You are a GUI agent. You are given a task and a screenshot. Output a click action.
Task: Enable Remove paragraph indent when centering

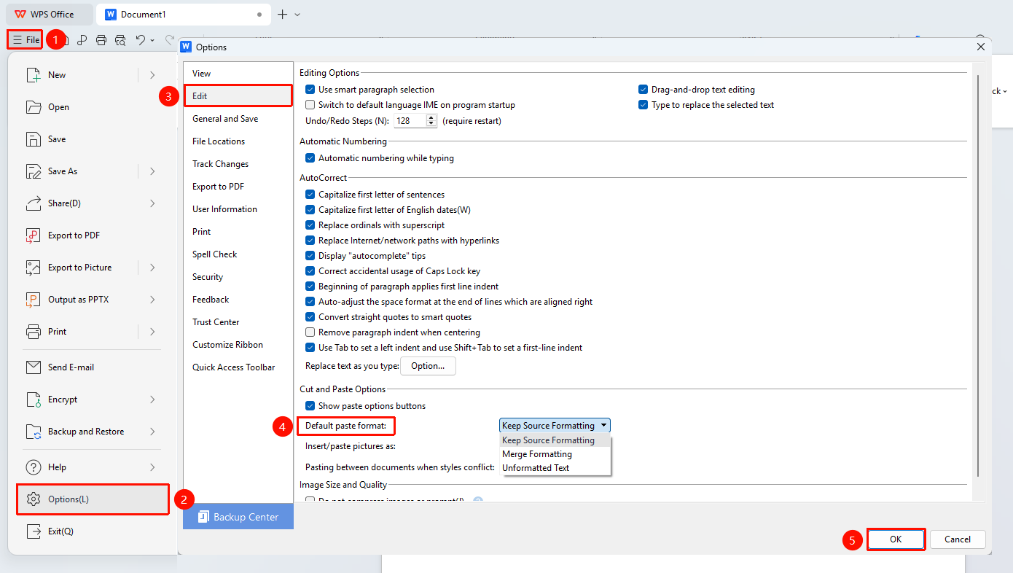point(310,332)
